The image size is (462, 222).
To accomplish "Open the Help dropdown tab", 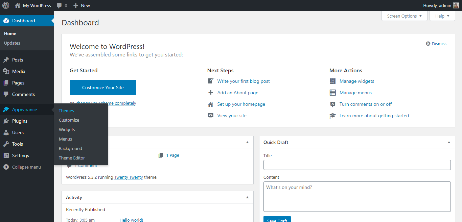I will click(x=442, y=16).
